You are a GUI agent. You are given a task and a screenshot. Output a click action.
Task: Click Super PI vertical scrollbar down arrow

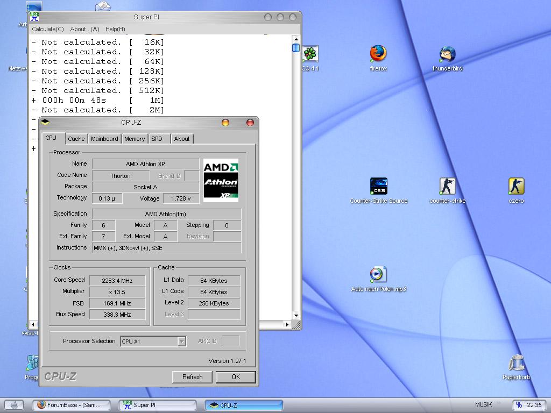tap(296, 315)
